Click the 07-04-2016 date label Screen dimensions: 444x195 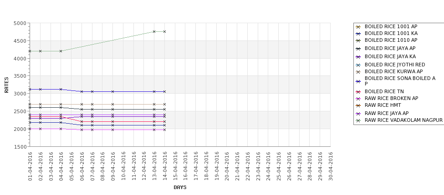[92, 166]
